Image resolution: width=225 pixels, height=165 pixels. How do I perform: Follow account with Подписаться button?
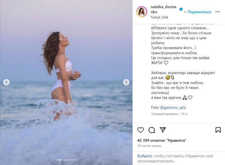pyautogui.click(x=199, y=12)
